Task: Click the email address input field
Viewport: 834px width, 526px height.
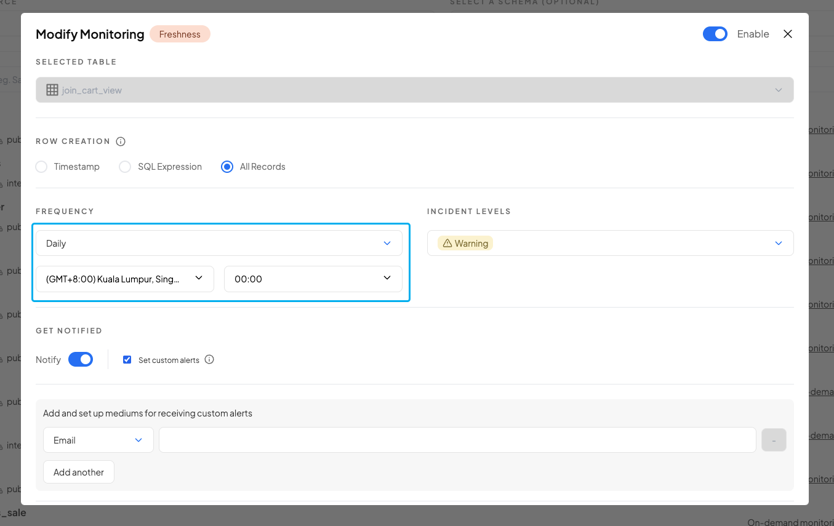Action: pos(457,440)
